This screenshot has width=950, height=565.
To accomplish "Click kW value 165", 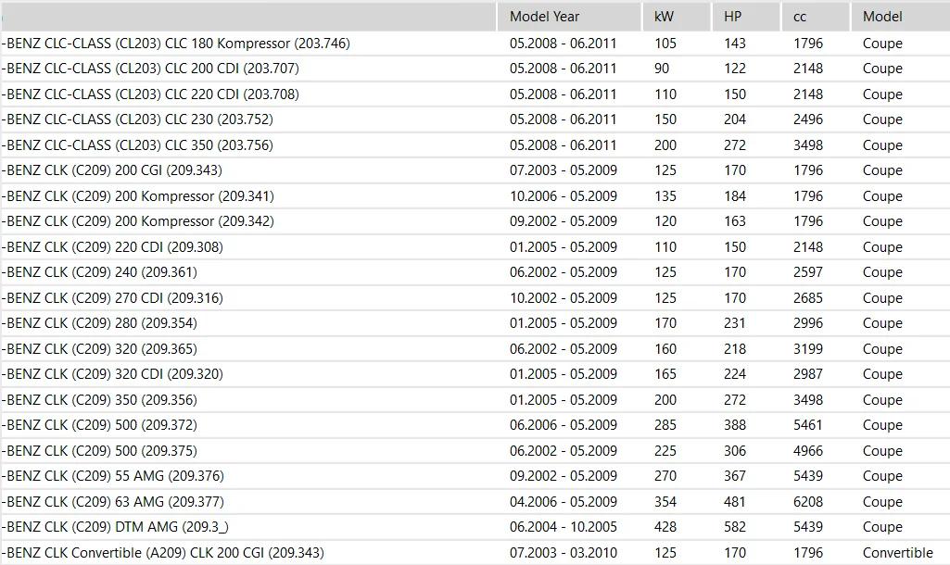I will pos(665,374).
